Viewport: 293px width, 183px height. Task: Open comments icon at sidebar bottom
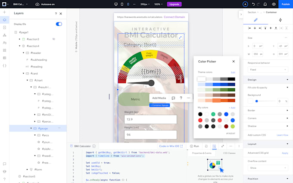[x=4, y=164]
